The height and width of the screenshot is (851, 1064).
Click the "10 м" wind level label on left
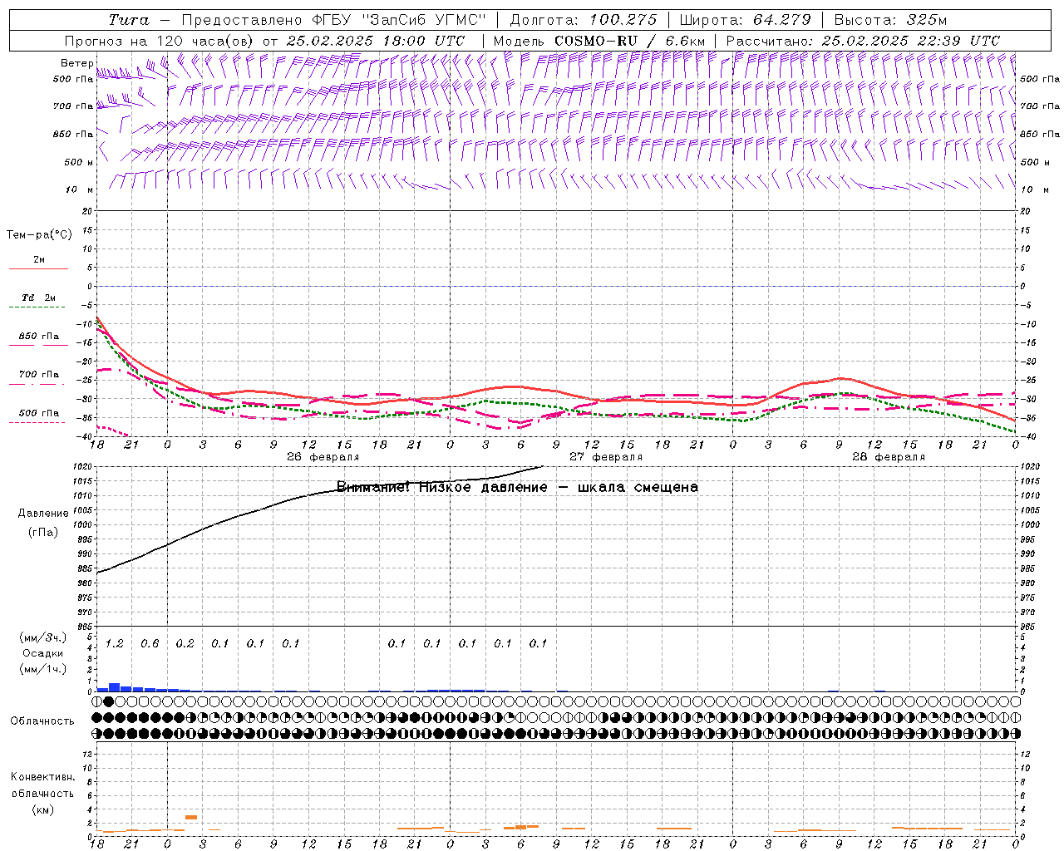[x=79, y=189]
